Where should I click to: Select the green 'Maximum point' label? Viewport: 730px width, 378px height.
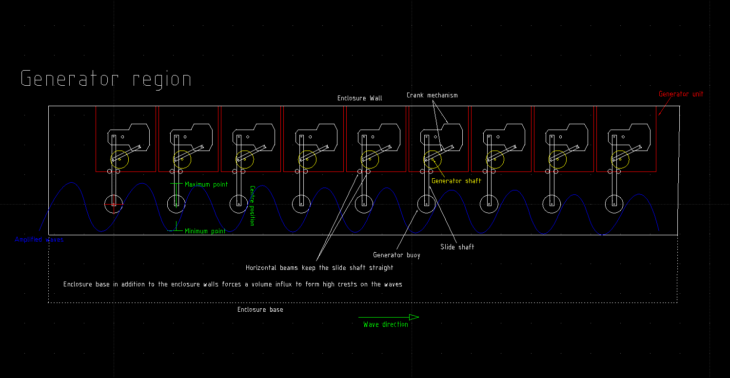206,185
